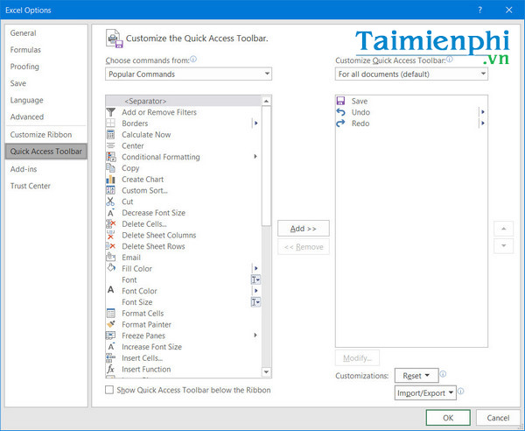This screenshot has height=431, width=525.
Task: Click the Font combo box indicator
Action: coord(255,279)
